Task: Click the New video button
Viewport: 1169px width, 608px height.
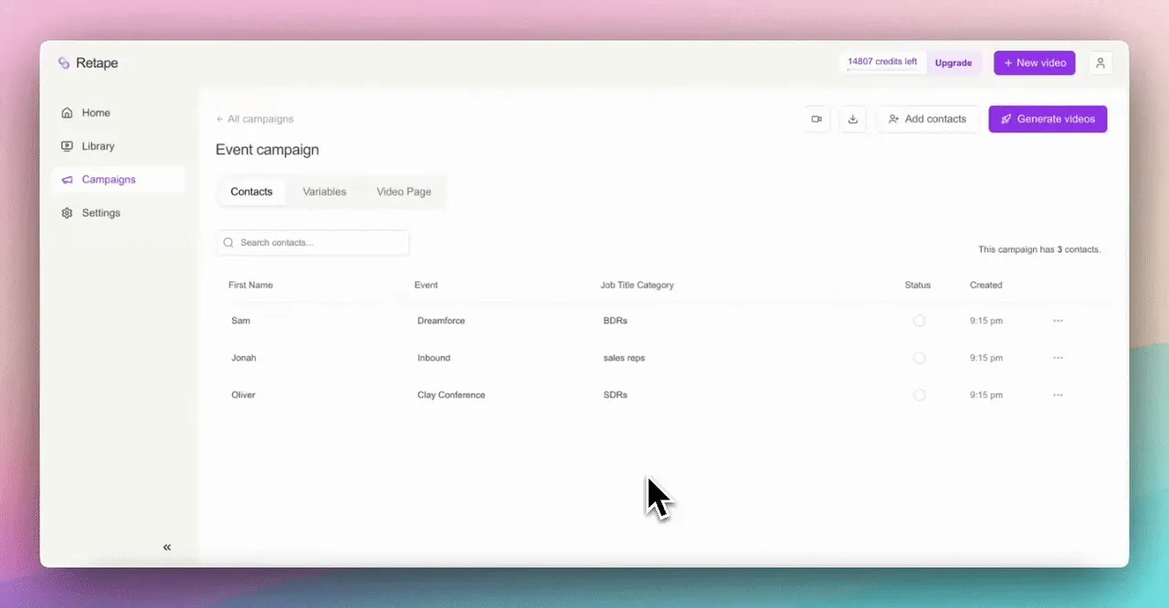Action: pos(1035,63)
